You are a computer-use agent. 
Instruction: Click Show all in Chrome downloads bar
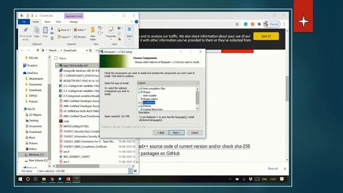click(273, 168)
